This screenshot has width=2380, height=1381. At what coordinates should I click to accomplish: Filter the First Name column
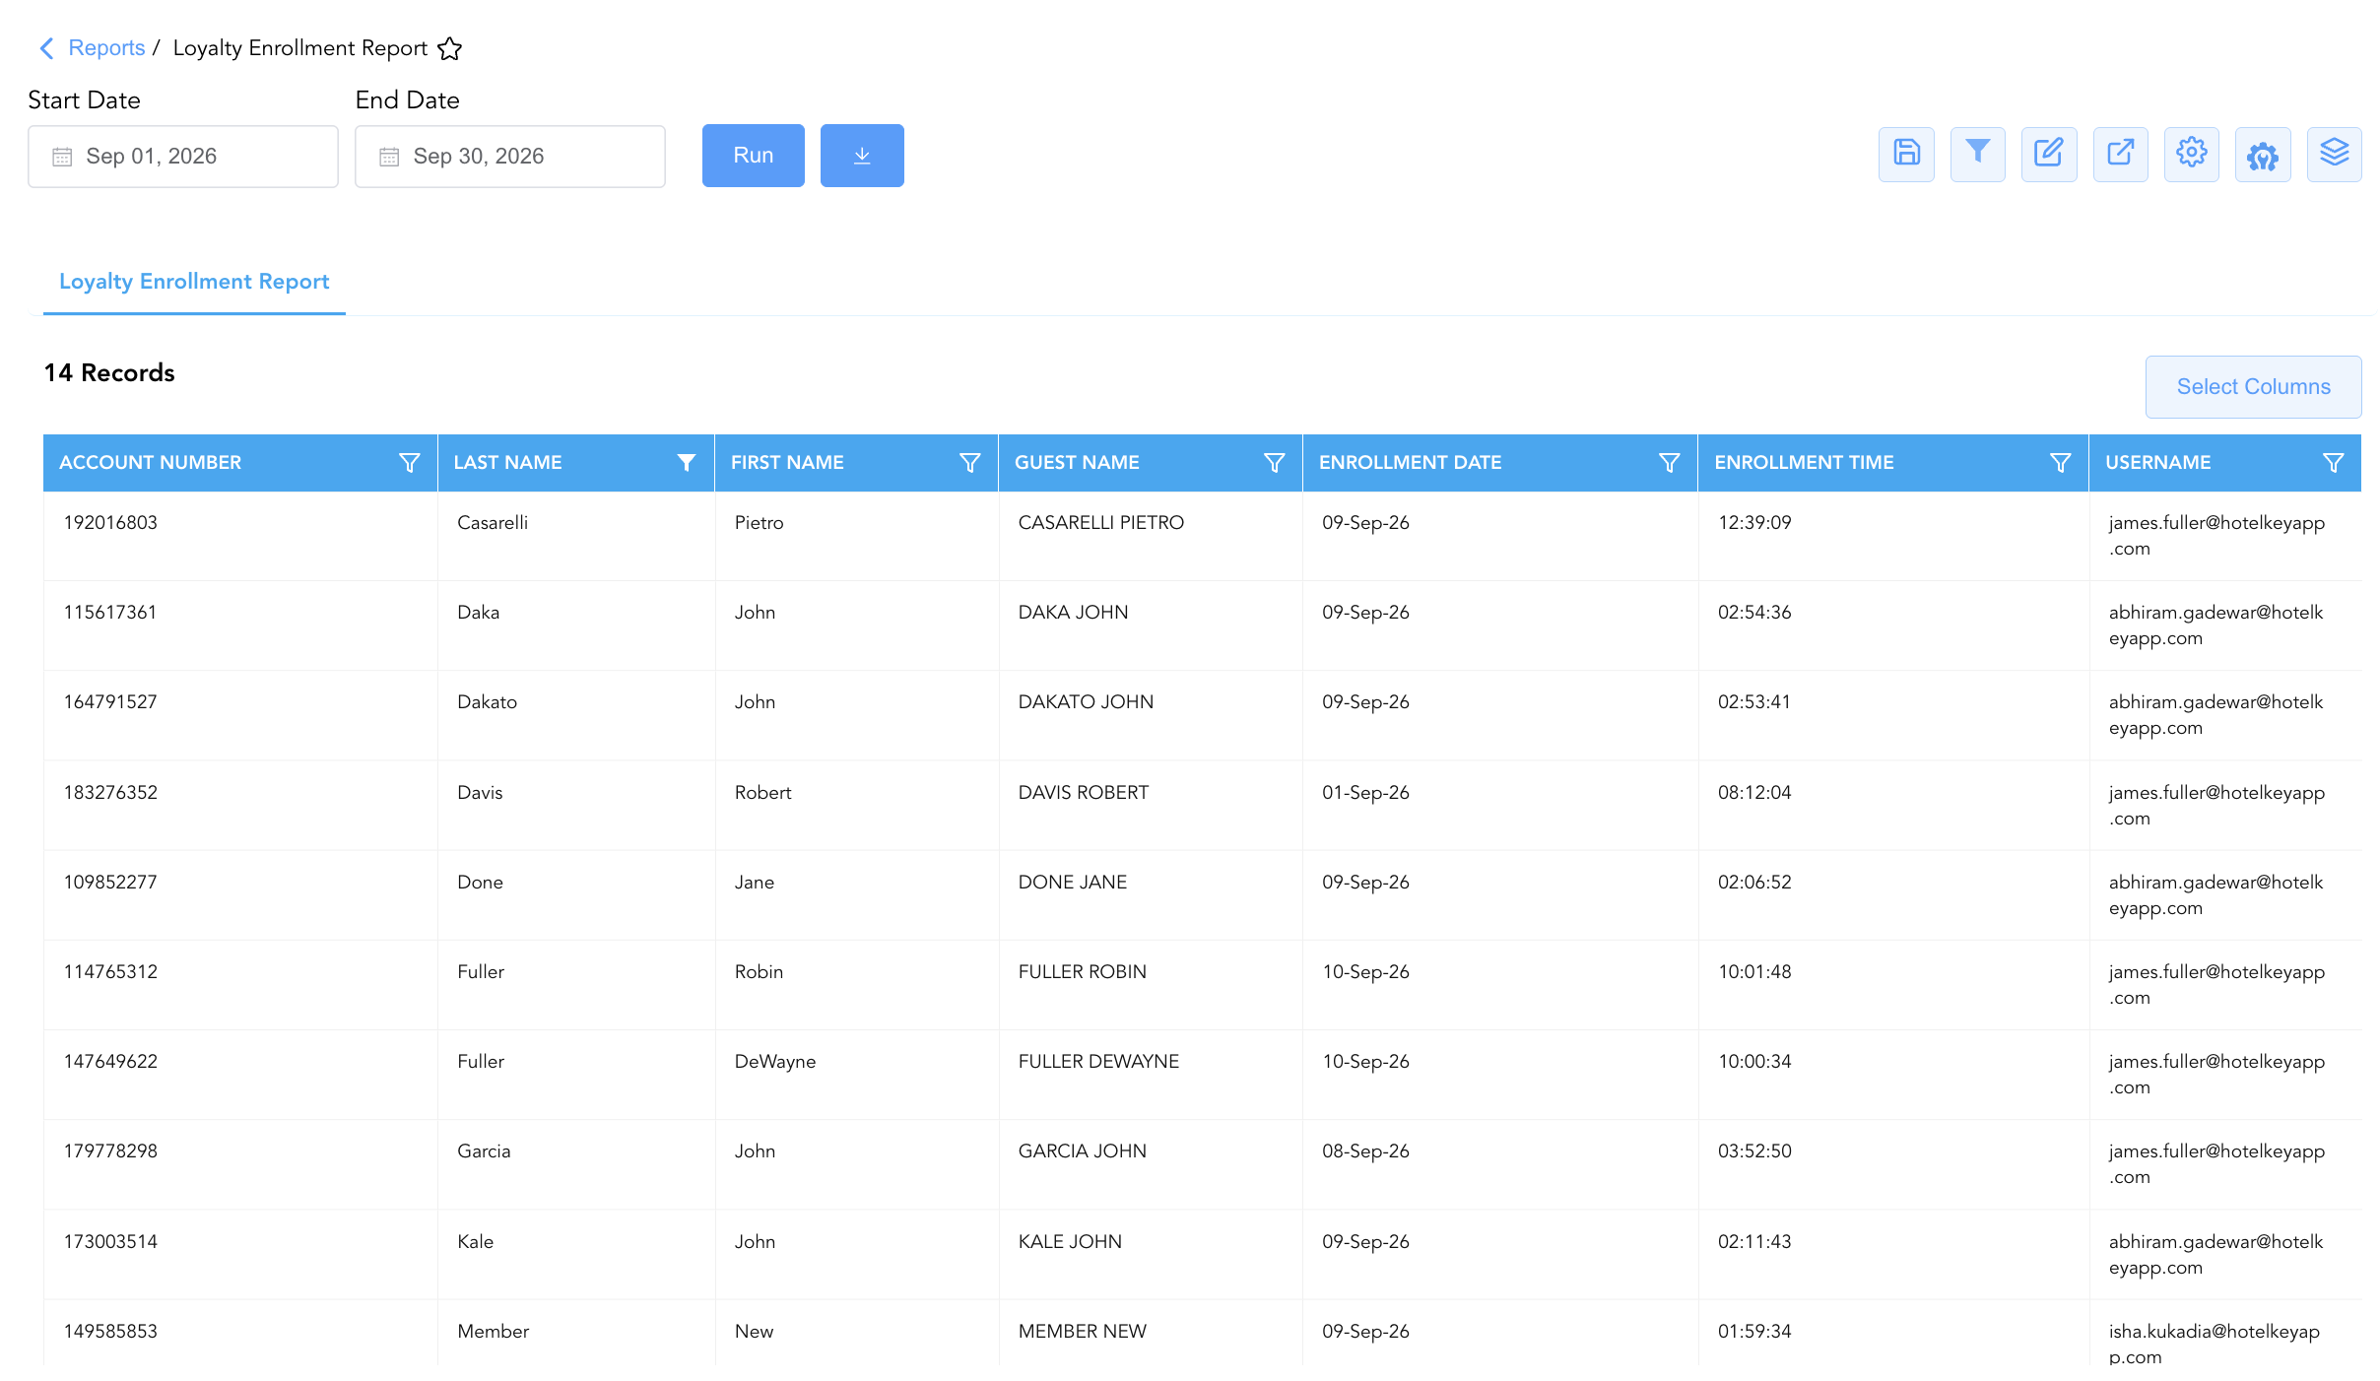click(x=970, y=463)
